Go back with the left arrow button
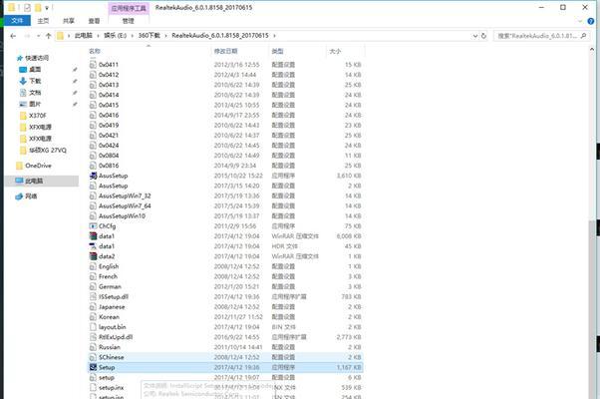This screenshot has width=600, height=399. tap(13, 36)
